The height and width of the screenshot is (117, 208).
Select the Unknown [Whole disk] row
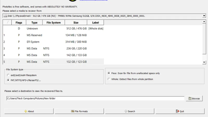(x=53, y=29)
